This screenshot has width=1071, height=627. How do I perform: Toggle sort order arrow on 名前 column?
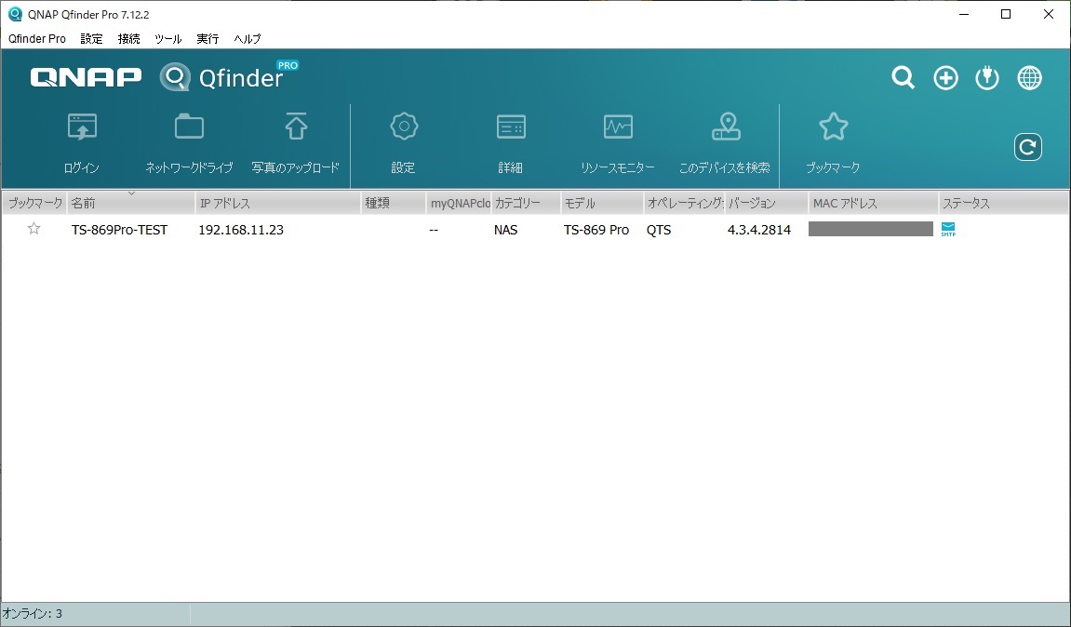click(x=132, y=193)
